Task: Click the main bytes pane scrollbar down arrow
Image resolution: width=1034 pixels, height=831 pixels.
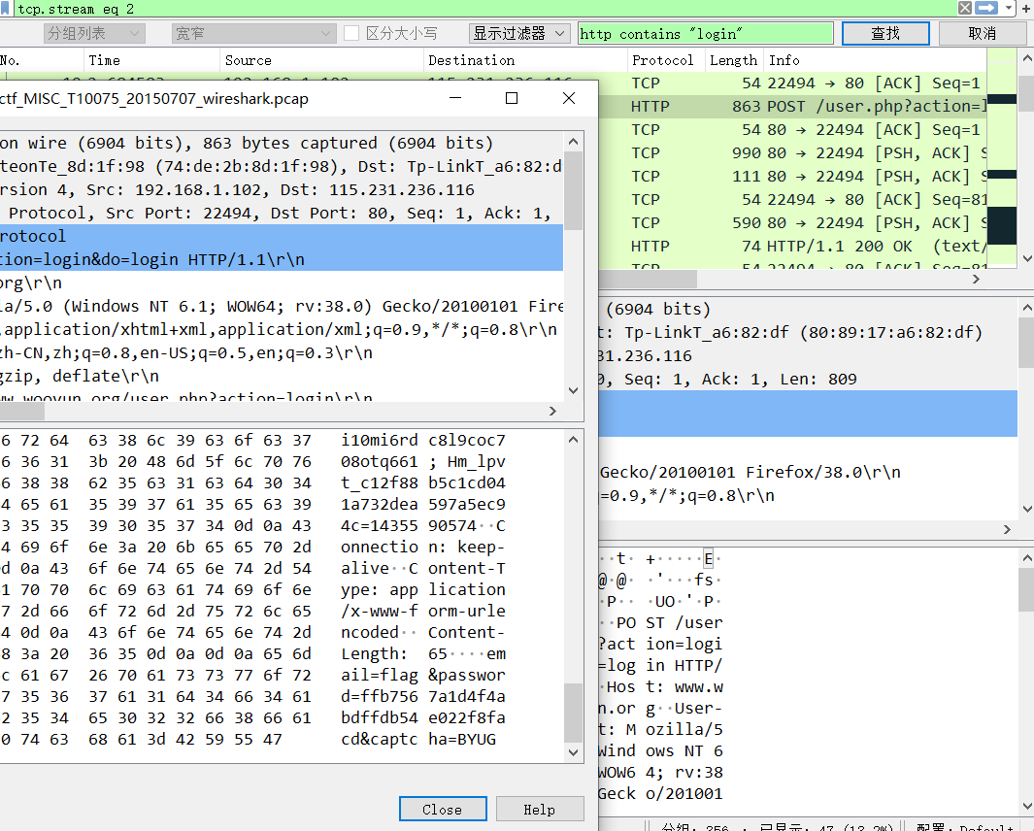Action: click(1027, 806)
